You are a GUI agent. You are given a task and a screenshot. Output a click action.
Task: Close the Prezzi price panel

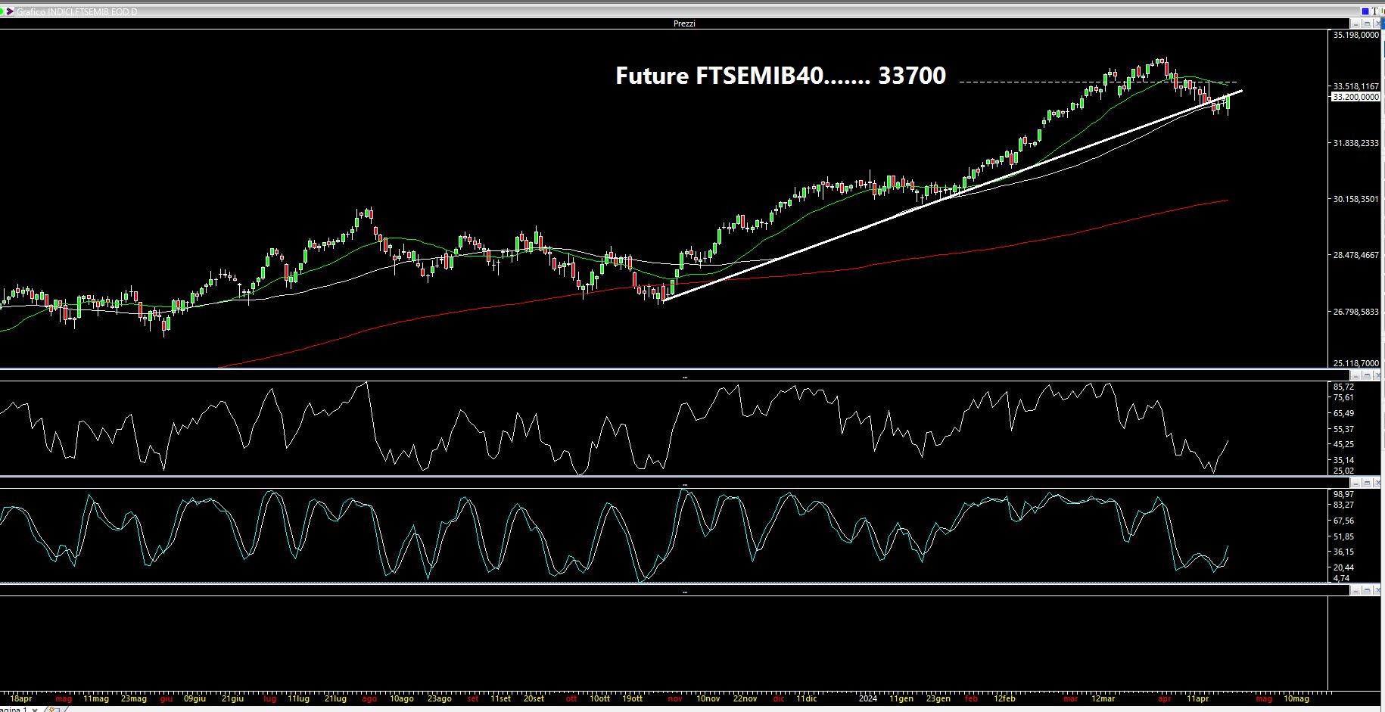1377,24
